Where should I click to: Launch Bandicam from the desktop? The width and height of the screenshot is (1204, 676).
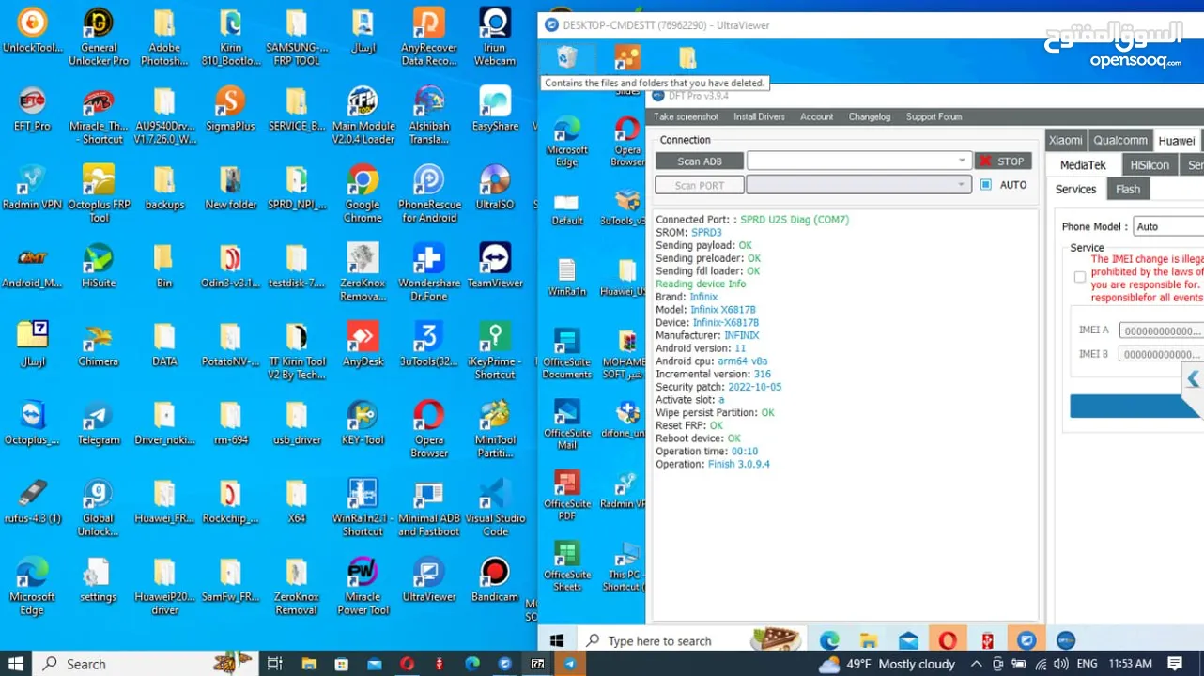pos(495,580)
